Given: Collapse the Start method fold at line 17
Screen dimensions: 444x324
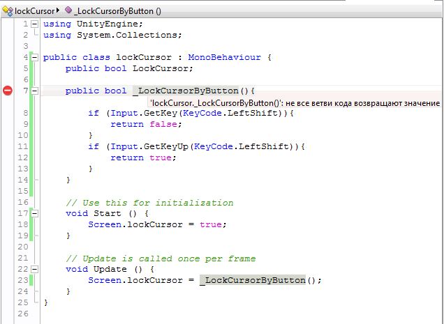Looking at the screenshot, I should [34, 213].
